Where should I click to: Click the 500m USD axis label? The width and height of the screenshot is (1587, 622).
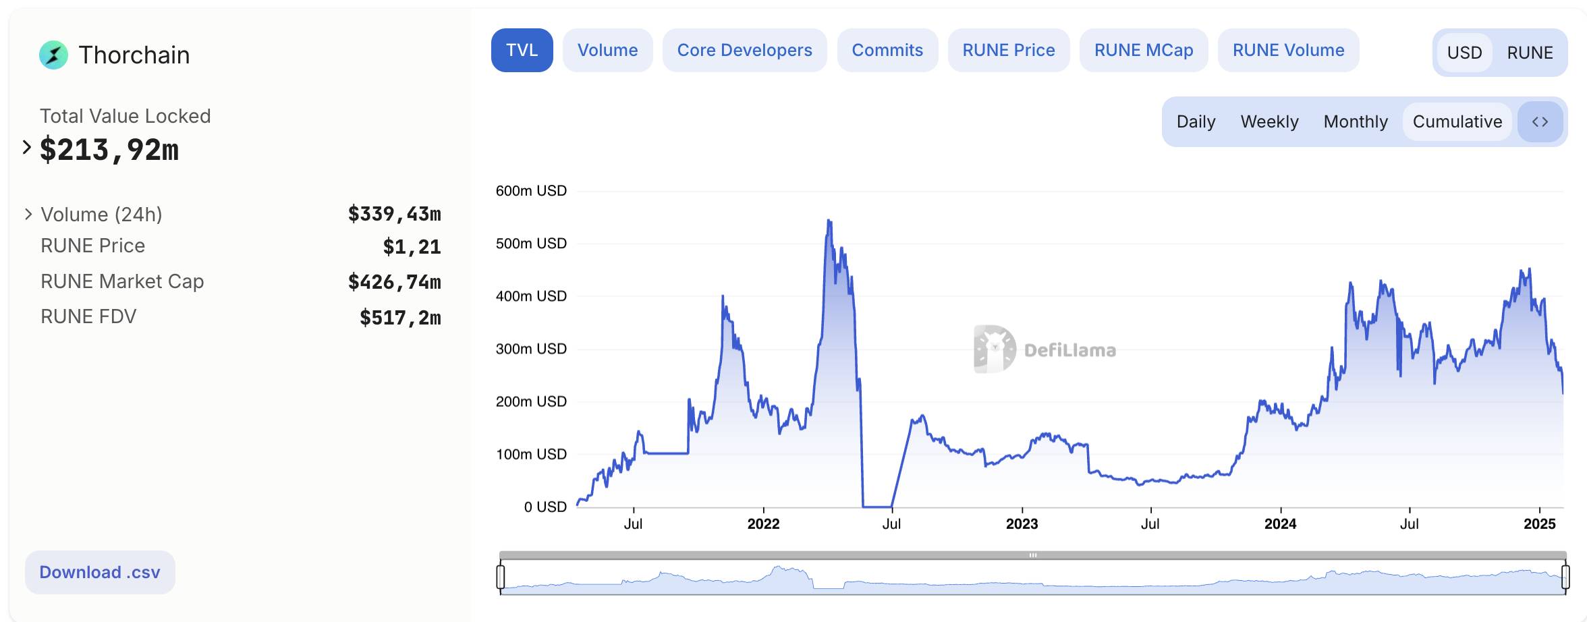(x=531, y=244)
